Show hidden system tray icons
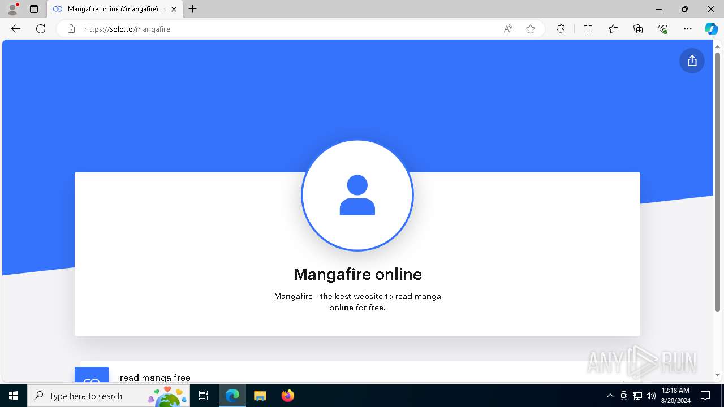Image resolution: width=724 pixels, height=407 pixels. pyautogui.click(x=610, y=396)
